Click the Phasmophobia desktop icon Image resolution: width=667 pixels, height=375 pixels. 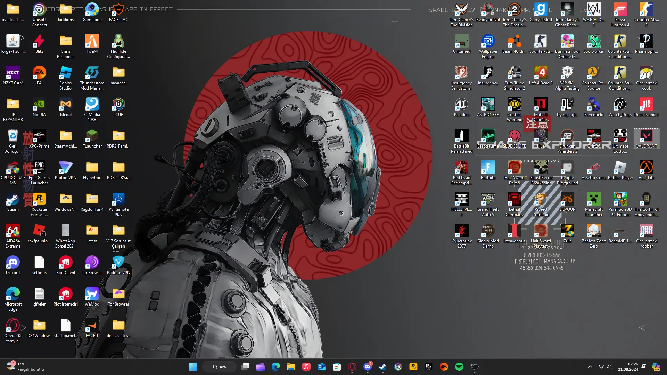tap(647, 44)
